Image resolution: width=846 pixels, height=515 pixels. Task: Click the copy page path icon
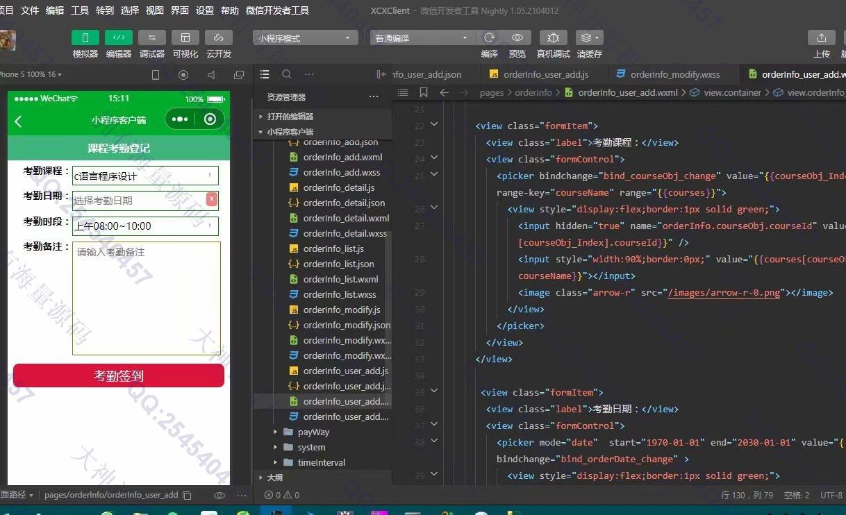click(187, 496)
